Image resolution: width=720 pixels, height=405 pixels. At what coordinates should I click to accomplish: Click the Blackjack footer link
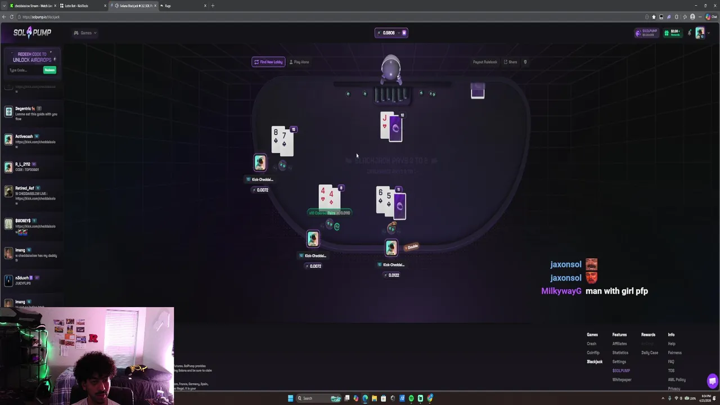click(x=595, y=362)
